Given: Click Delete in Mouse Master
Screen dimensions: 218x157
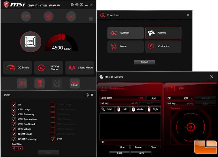Looking at the screenshot, I should point(138,147).
